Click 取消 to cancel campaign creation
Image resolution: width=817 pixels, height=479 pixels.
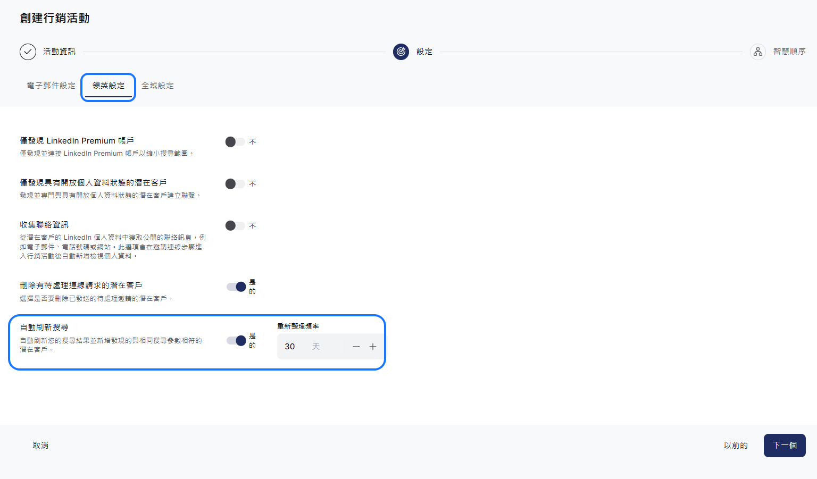(x=40, y=446)
